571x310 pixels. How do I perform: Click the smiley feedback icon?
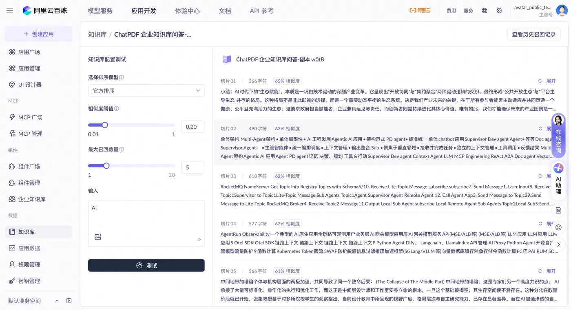click(x=559, y=227)
